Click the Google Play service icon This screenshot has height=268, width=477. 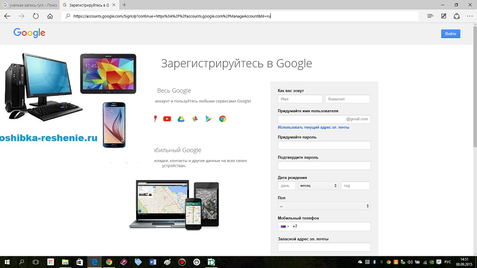(x=209, y=119)
